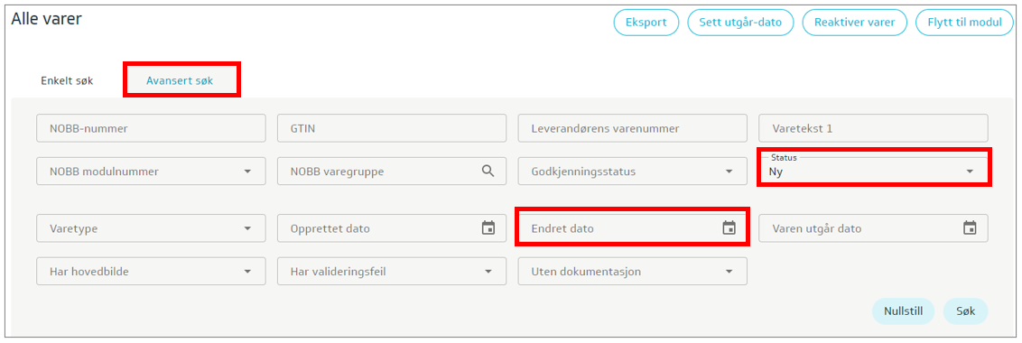Open the Har hovedbilde dropdown
This screenshot has width=1022, height=343.
pos(151,272)
